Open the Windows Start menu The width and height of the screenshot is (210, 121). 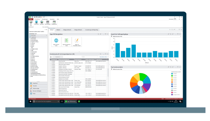pos(31,101)
